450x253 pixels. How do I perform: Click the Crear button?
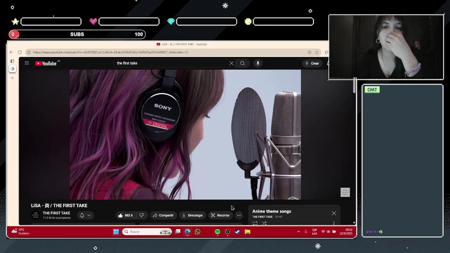[x=312, y=63]
